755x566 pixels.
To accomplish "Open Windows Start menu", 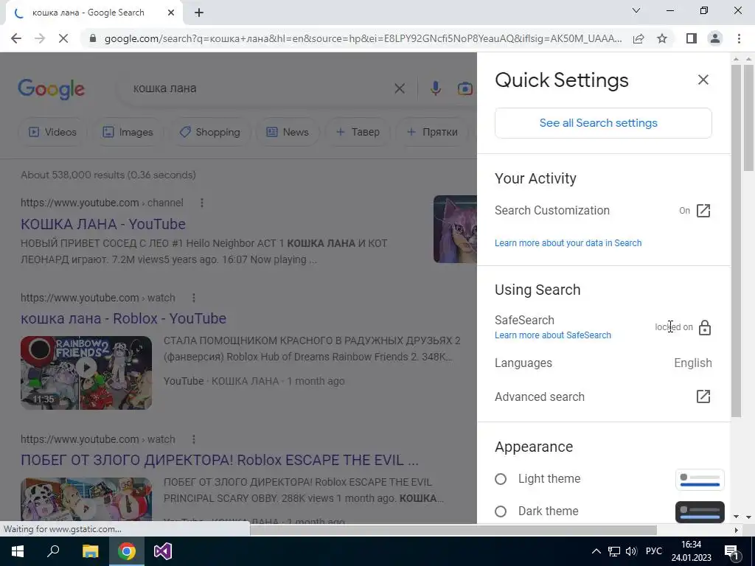I will [18, 551].
